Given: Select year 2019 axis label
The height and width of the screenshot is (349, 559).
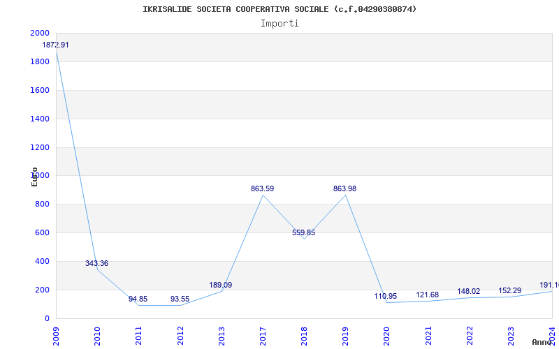Looking at the screenshot, I should 345,336.
